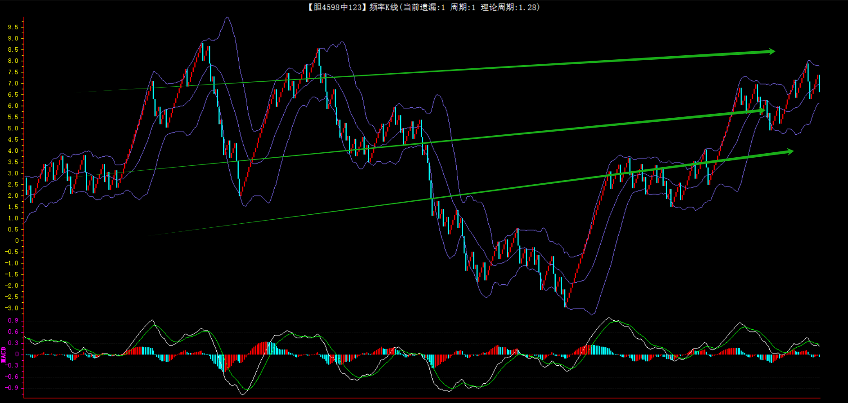848x403 pixels.
Task: Click the bottom green trendline arrowhead
Action: [x=790, y=152]
